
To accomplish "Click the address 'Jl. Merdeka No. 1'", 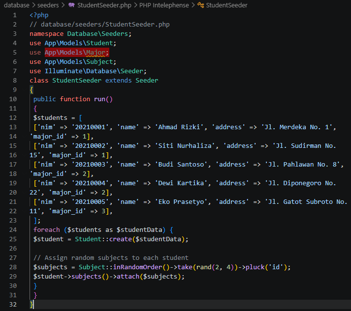I will coord(297,127).
